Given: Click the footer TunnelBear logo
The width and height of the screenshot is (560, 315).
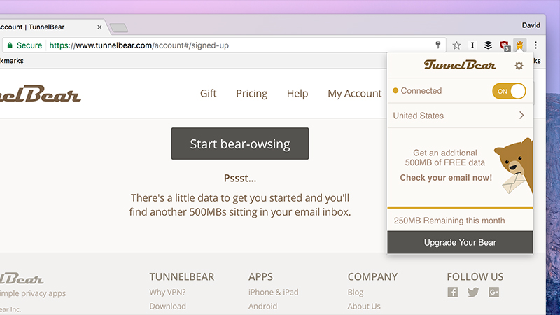Looking at the screenshot, I should pos(22,279).
